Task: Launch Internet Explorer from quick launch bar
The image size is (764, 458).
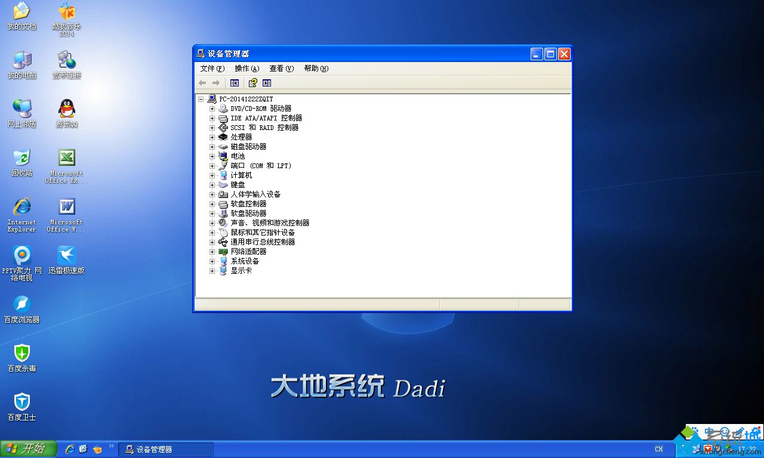Action: (70, 449)
